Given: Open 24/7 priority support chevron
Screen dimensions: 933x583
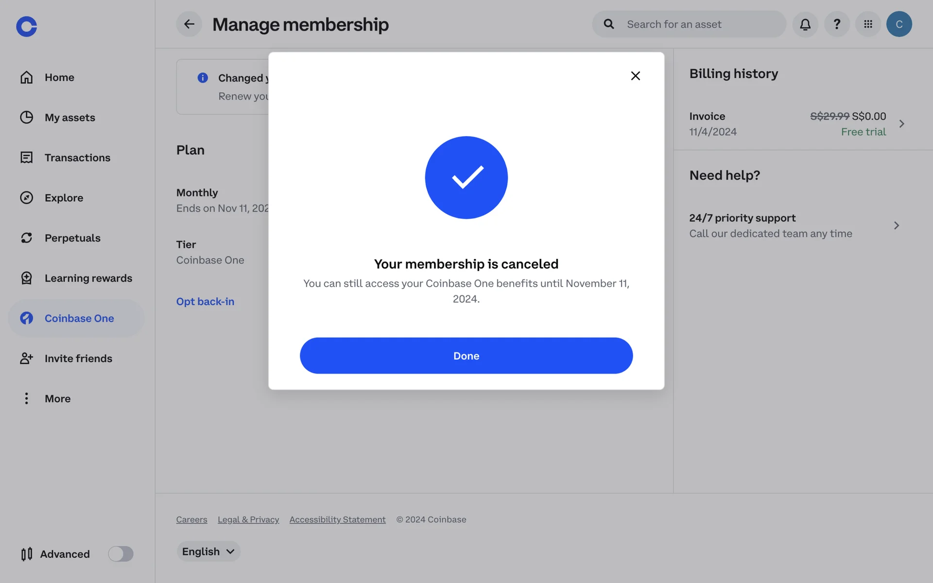Looking at the screenshot, I should (896, 225).
